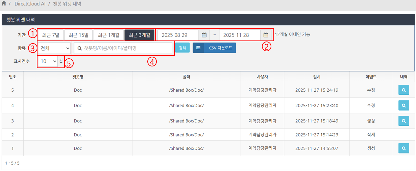
Task: View details for record number 3
Action: click(x=403, y=121)
